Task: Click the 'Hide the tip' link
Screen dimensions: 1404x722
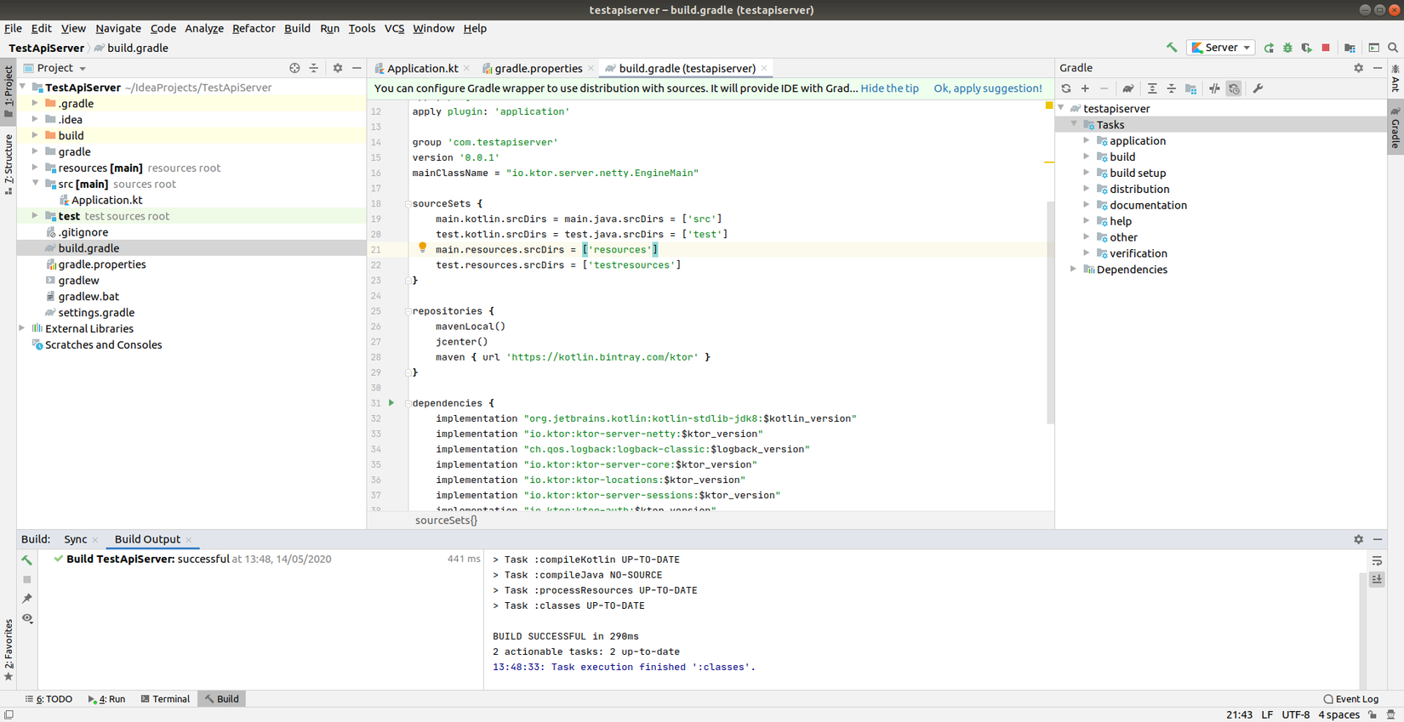Action: tap(889, 88)
